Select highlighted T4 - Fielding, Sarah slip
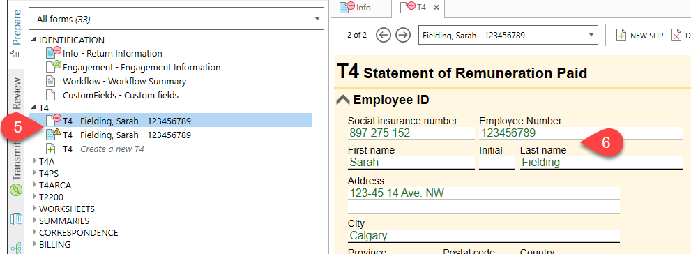 coord(171,121)
